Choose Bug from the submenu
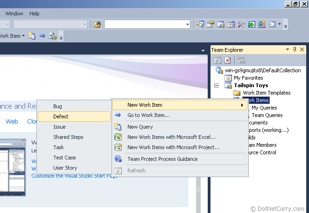 click(74, 106)
